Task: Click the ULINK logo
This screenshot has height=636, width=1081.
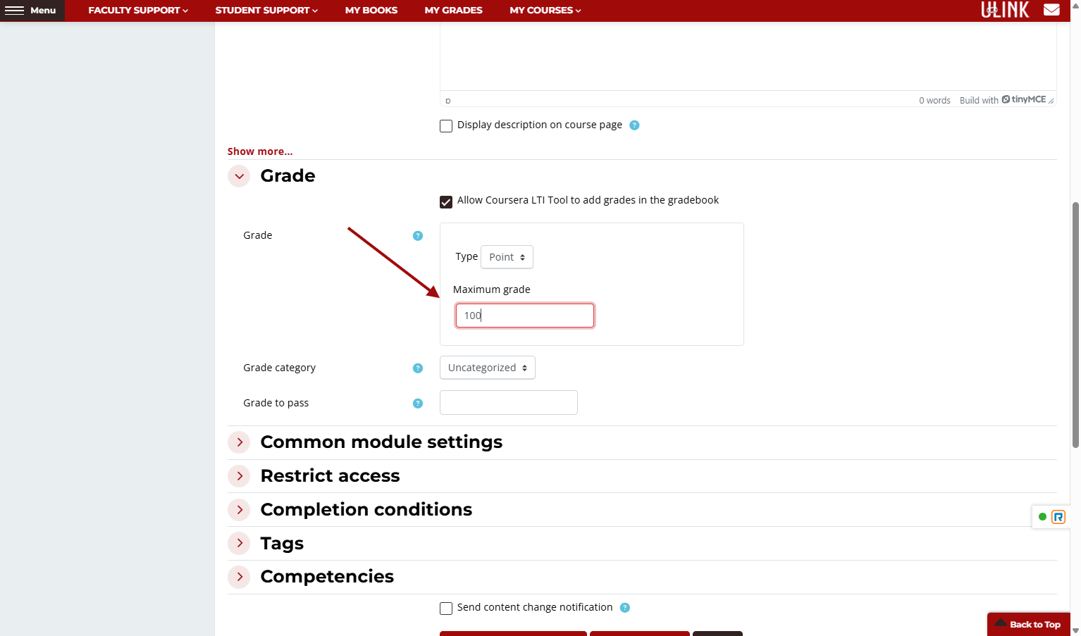Action: (x=1005, y=10)
